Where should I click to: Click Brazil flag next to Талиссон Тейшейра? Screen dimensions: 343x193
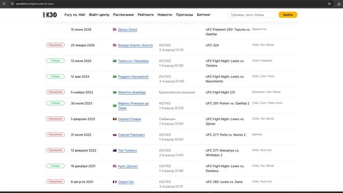(x=115, y=61)
